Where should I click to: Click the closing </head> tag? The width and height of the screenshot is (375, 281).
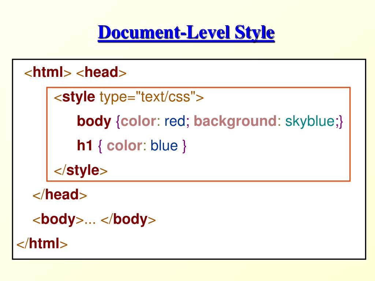coord(60,195)
